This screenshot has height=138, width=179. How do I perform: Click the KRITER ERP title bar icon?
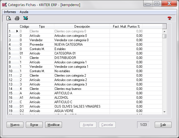4,5
